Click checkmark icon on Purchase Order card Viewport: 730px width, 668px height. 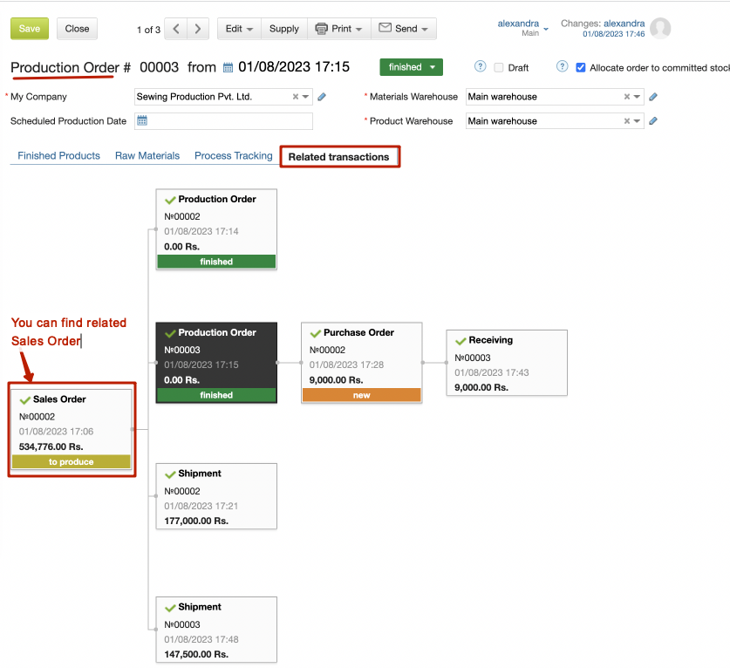pyautogui.click(x=316, y=333)
